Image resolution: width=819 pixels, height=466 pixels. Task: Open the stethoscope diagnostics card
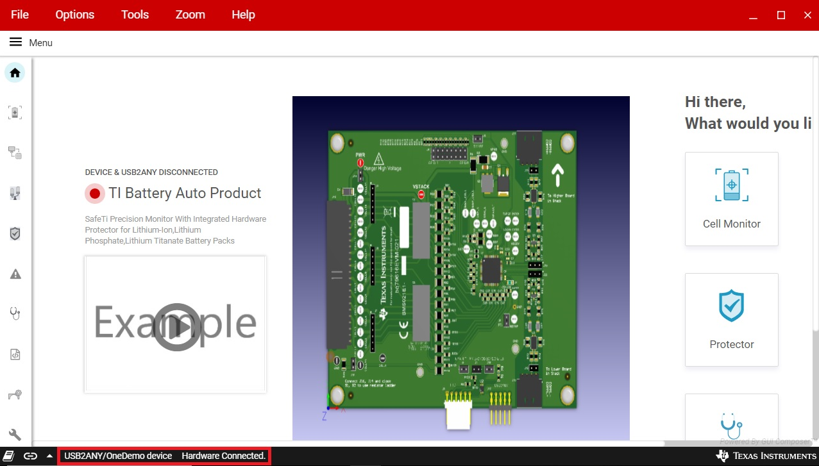731,417
